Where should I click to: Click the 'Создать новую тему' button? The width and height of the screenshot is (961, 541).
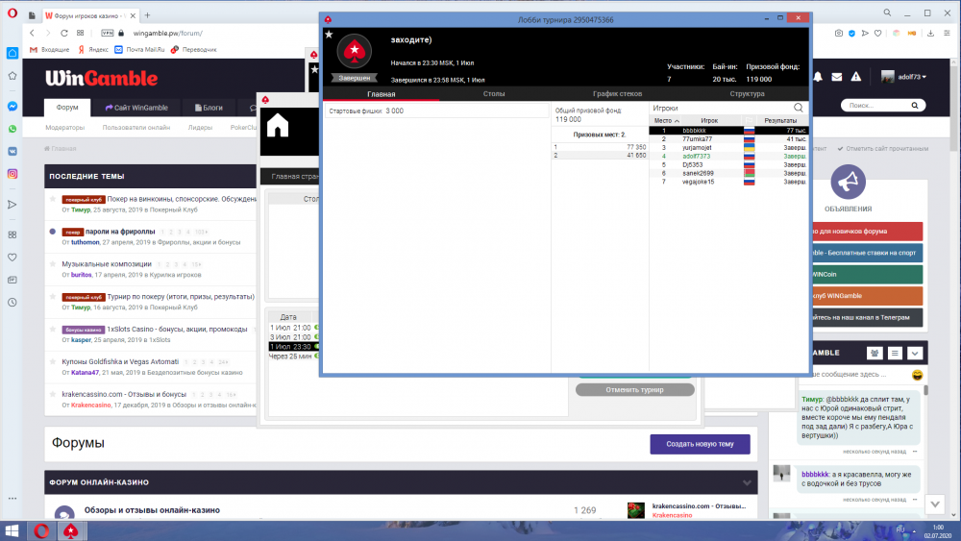click(700, 444)
